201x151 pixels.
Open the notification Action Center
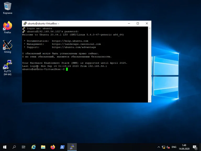pos(195,147)
